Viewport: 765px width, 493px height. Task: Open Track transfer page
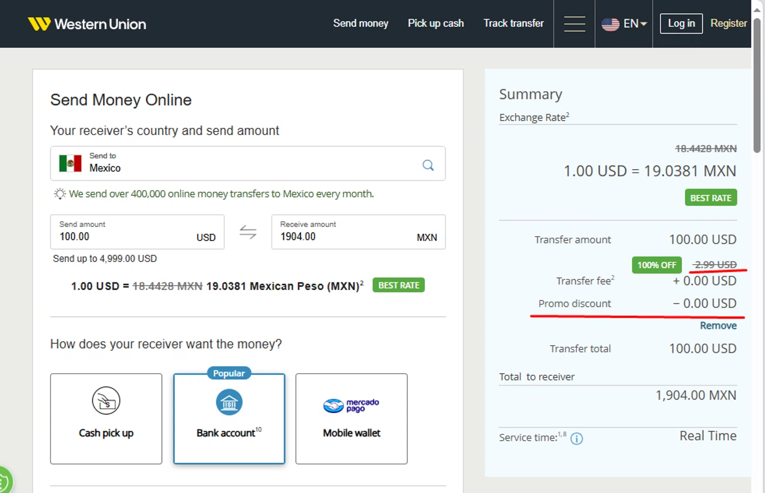coord(514,23)
